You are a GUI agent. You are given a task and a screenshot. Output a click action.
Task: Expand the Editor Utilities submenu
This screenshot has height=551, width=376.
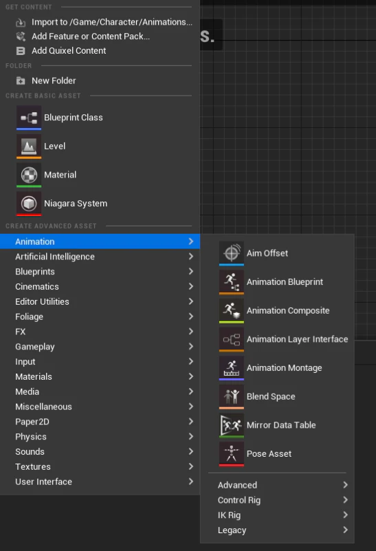pos(100,301)
